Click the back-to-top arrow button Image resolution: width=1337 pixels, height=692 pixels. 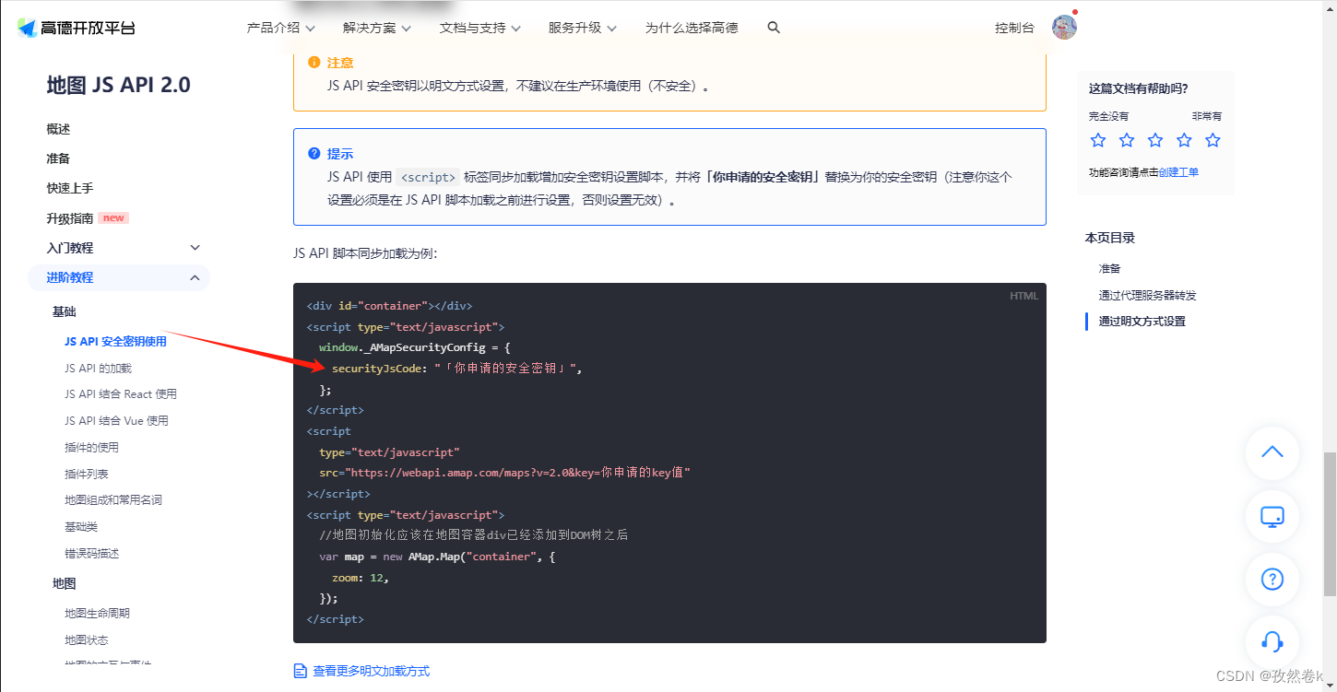1272,452
